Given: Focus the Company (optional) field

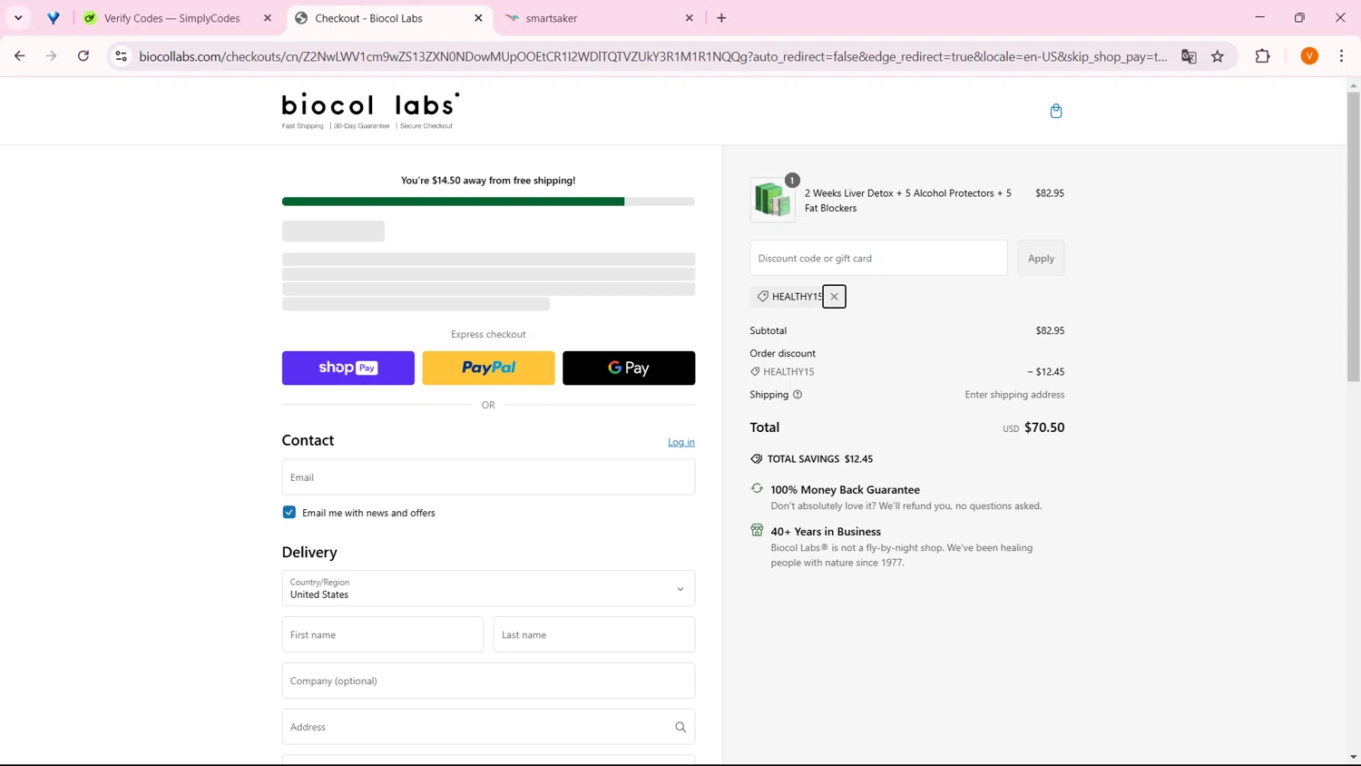Looking at the screenshot, I should point(488,681).
